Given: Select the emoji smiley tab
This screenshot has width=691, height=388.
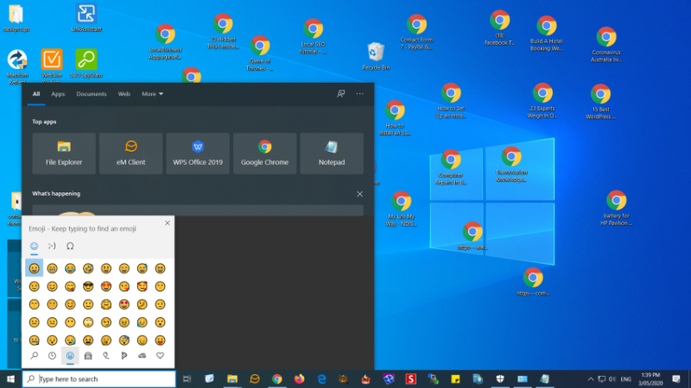Looking at the screenshot, I should pos(34,246).
